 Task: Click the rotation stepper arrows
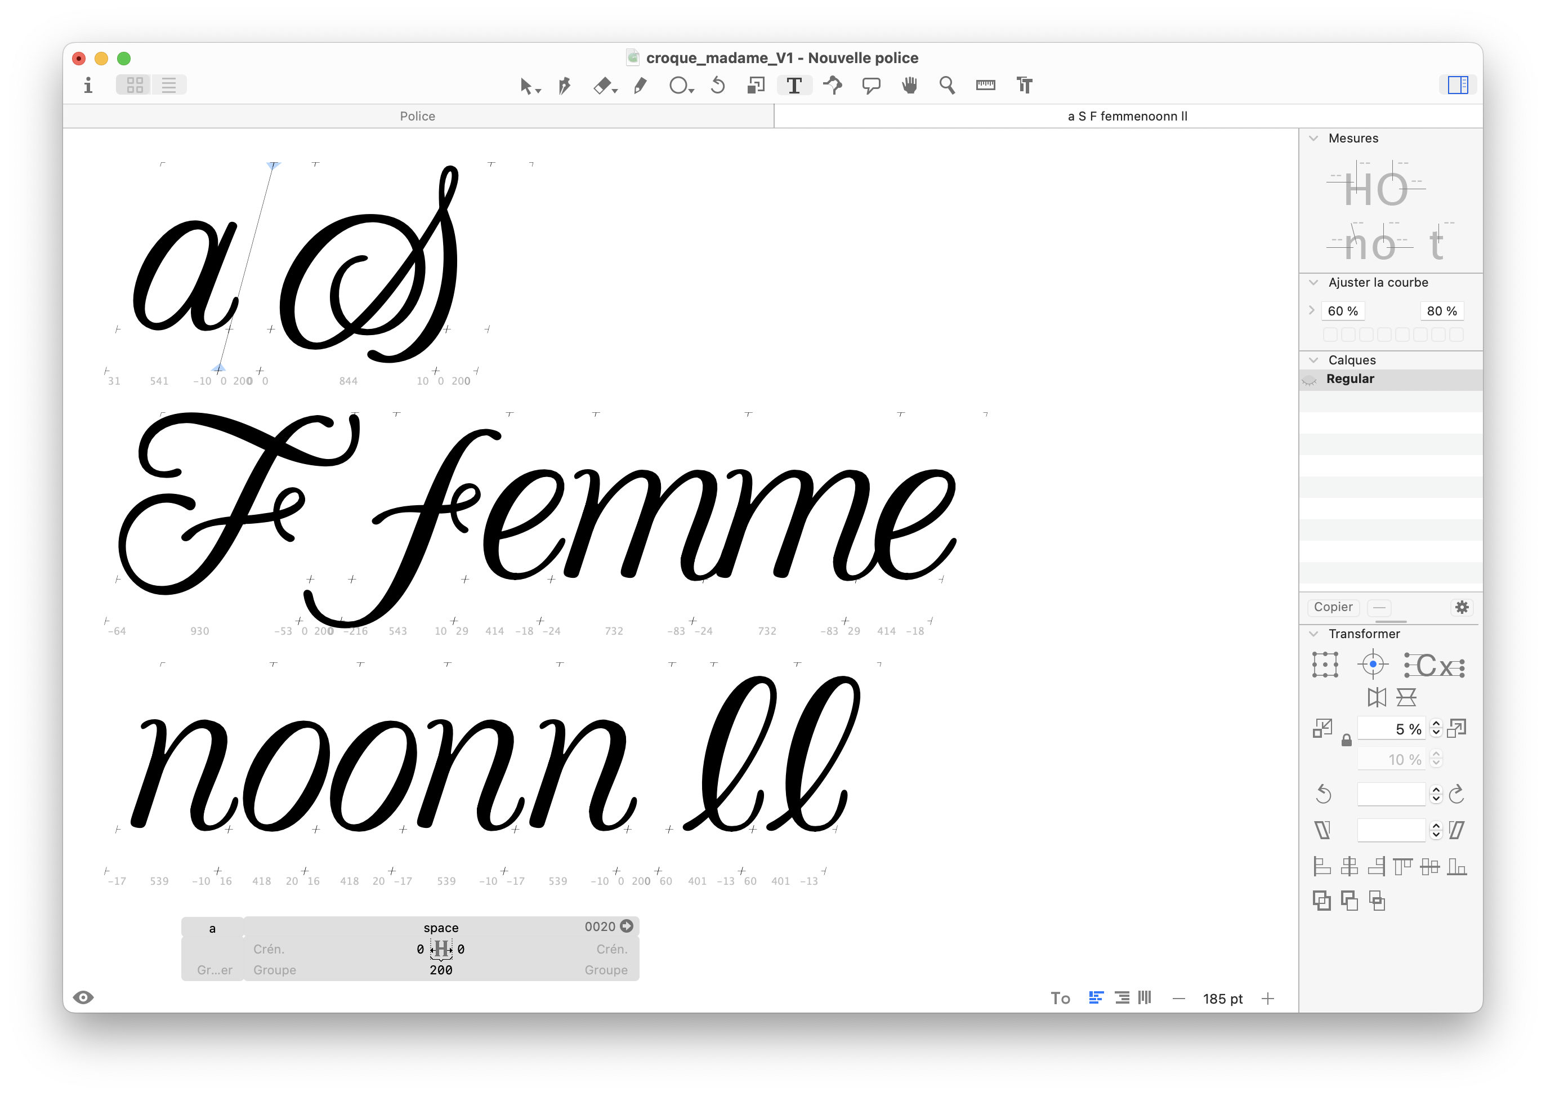click(1436, 795)
